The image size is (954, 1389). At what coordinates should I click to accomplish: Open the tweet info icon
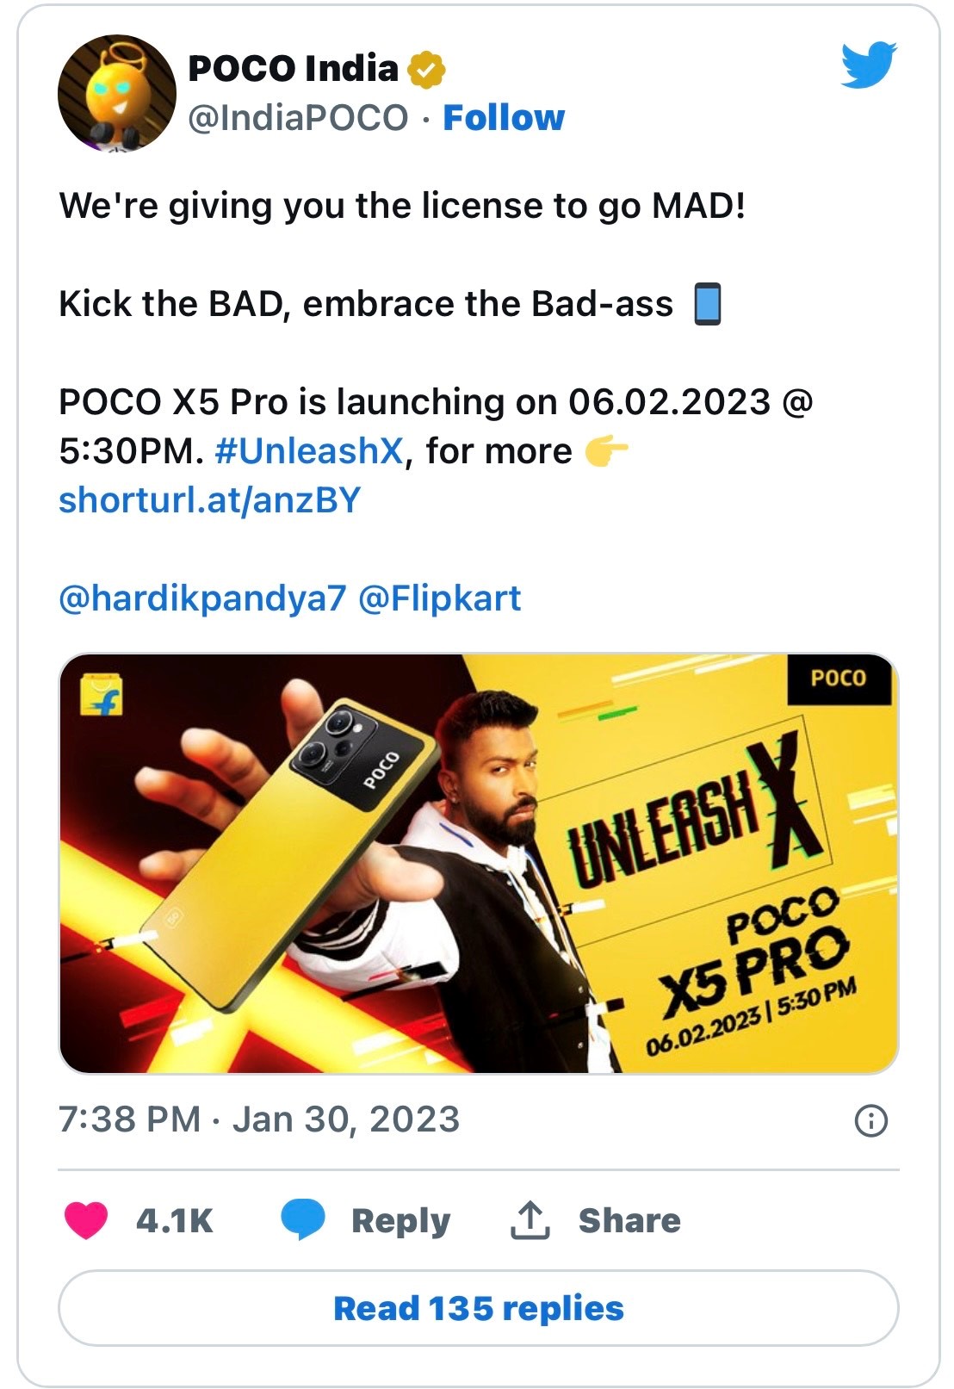pyautogui.click(x=870, y=1120)
